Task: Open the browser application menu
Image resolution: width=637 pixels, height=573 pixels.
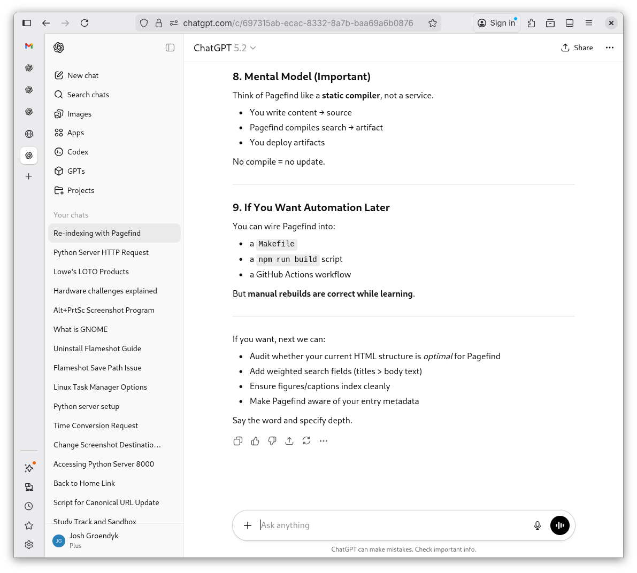Action: tap(589, 23)
